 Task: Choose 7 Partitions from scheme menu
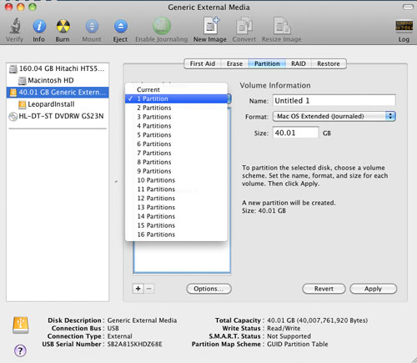click(176, 153)
